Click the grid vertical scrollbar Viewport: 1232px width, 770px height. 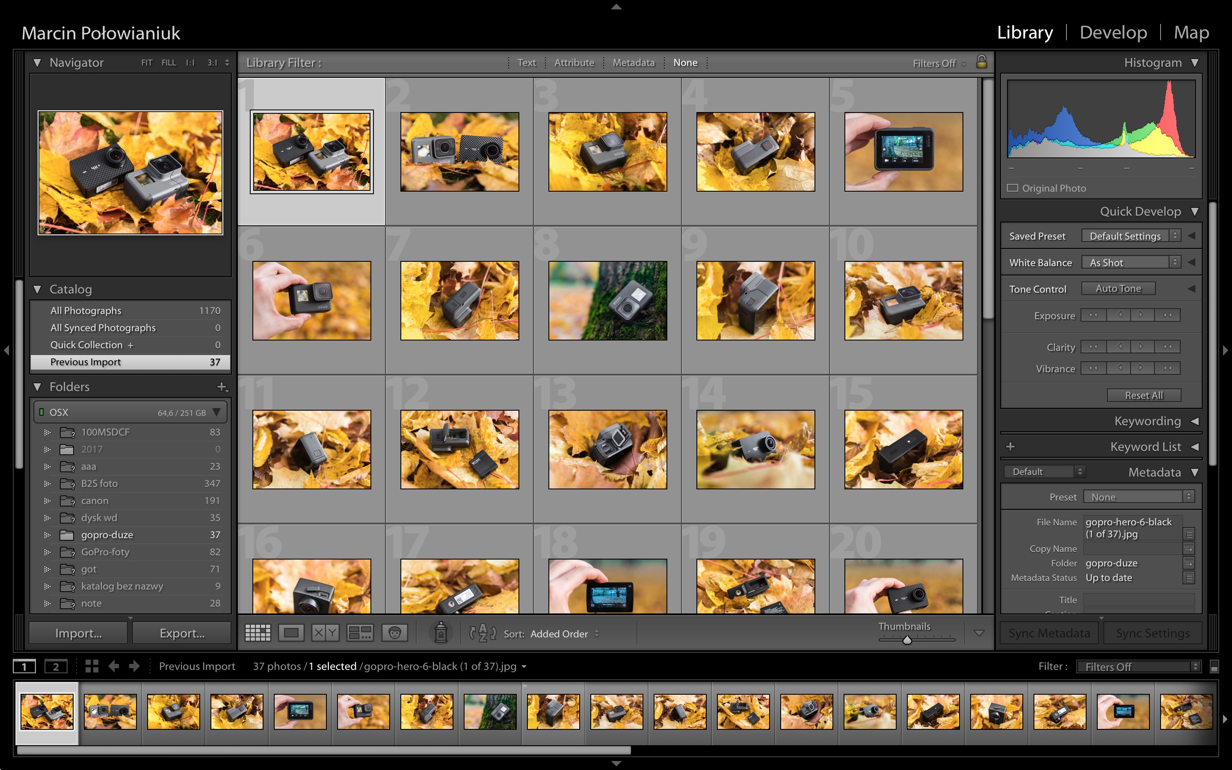(988, 199)
